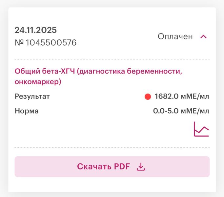Click the 0.0-5.0 reference range value
Viewport: 224px width, 197px height.
166,111
